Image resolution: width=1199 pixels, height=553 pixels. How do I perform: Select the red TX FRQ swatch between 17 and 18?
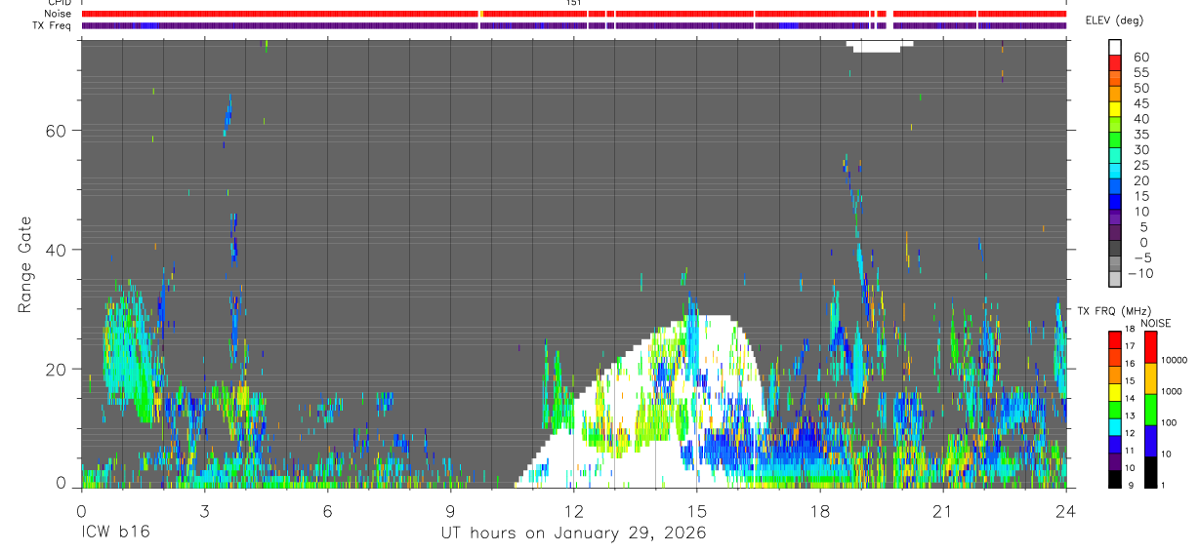tap(1115, 339)
